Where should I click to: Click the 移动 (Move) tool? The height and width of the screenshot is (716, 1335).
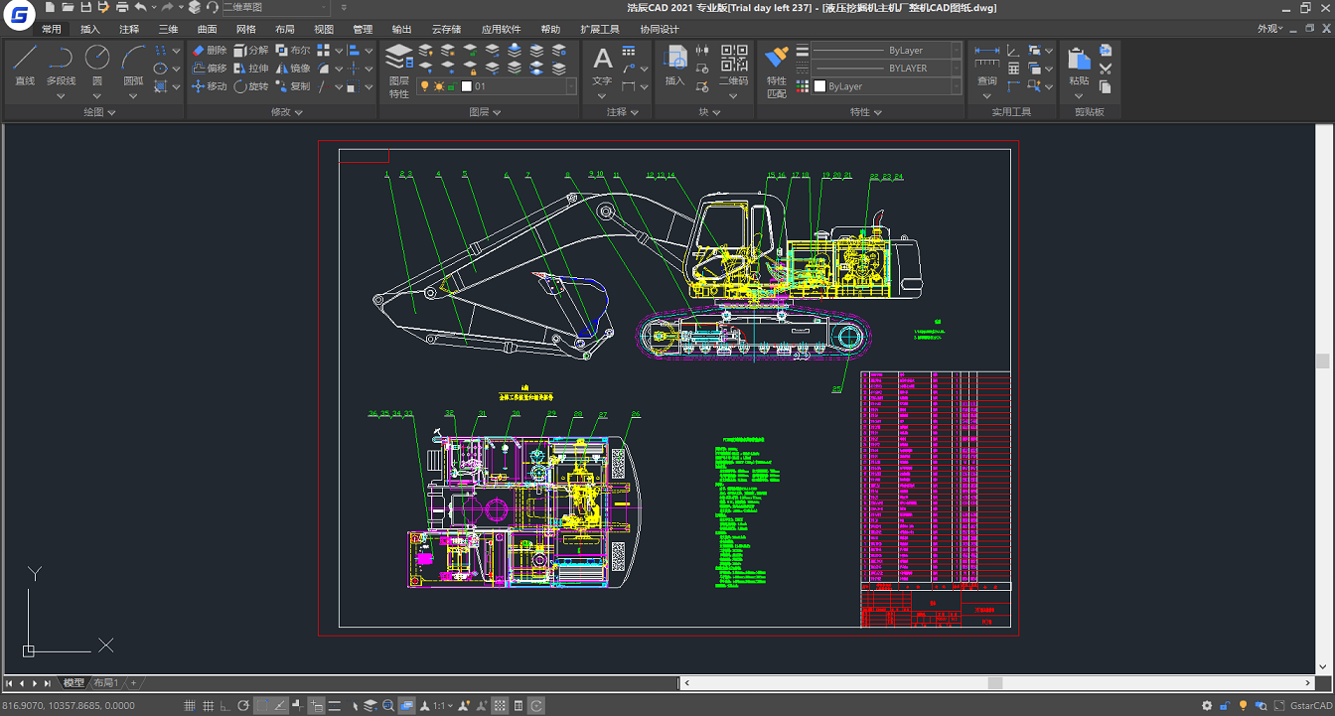pos(210,86)
